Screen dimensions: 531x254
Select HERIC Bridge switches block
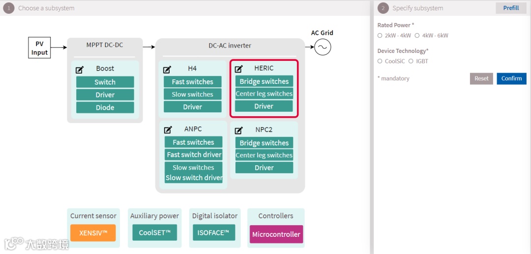[264, 81]
